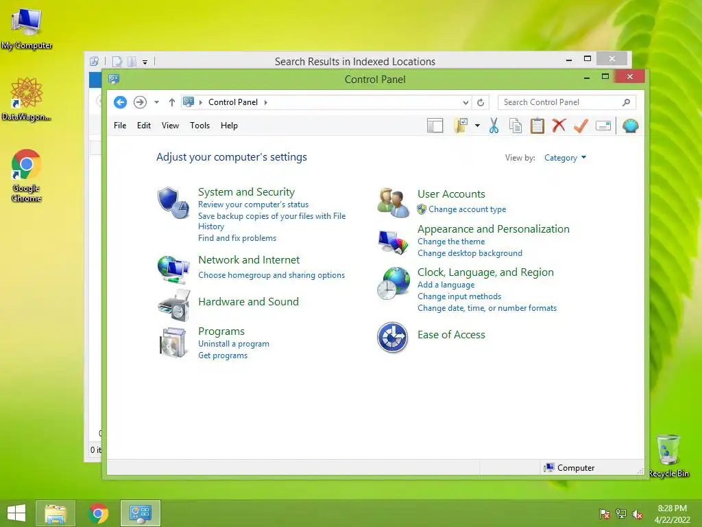Open the quick access toolbar dropdown in Search Results window
Image resolution: width=702 pixels, height=527 pixels.
[x=145, y=62]
